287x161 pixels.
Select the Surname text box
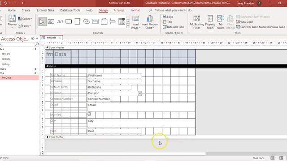115,81
